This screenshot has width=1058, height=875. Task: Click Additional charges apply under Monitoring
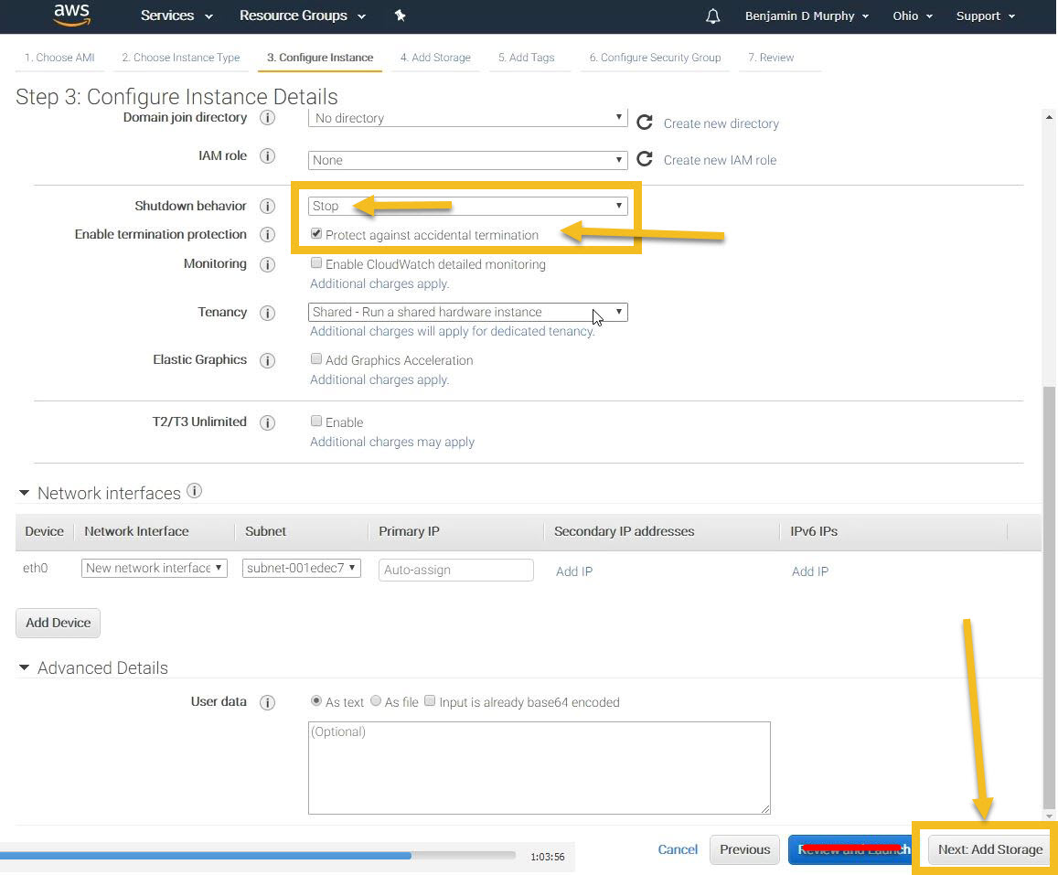point(379,283)
